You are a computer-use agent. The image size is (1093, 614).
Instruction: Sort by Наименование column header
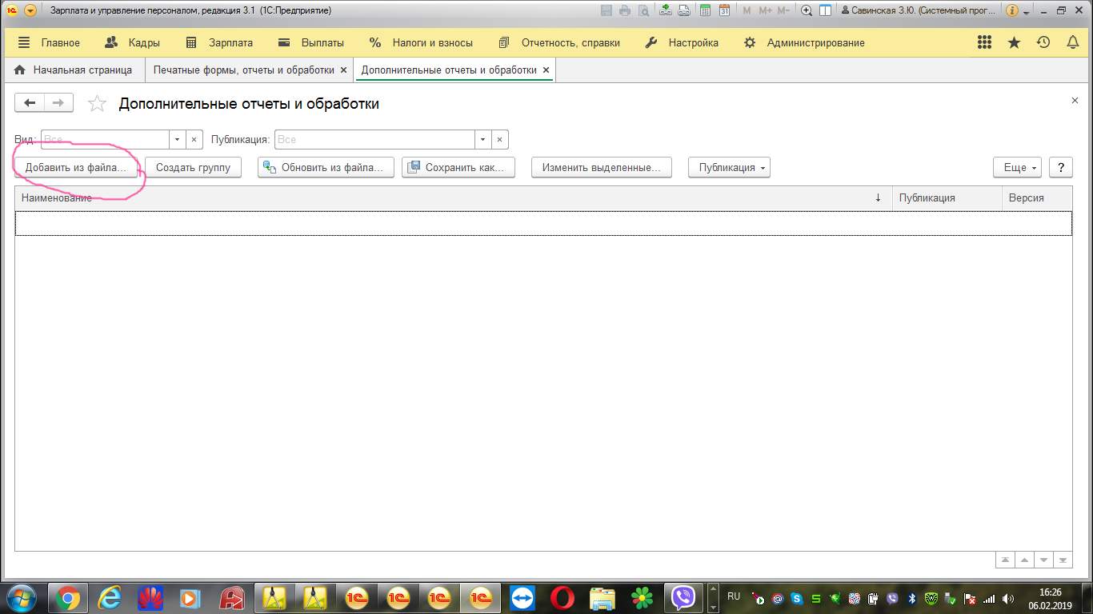coord(453,197)
